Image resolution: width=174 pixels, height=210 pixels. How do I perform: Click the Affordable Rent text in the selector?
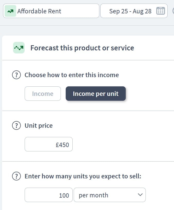(39, 11)
